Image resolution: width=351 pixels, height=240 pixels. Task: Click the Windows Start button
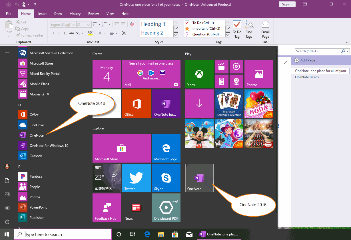coord(7,234)
